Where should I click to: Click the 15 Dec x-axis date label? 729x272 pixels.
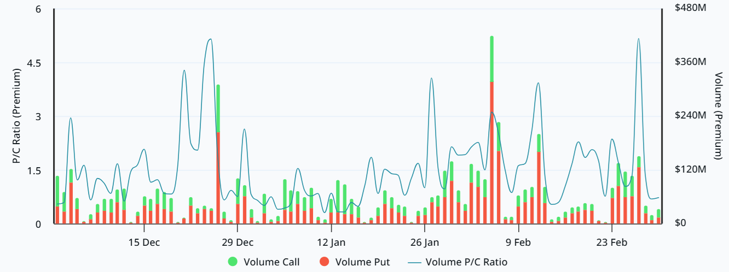144,242
